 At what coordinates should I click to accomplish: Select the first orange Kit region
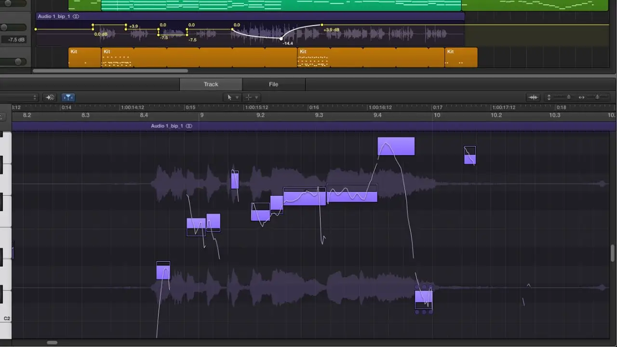[84, 58]
